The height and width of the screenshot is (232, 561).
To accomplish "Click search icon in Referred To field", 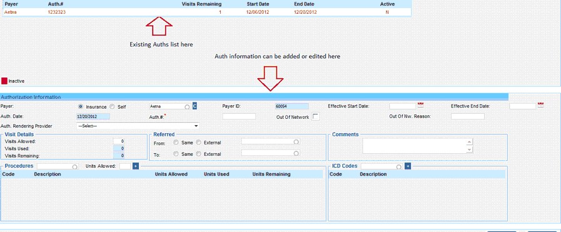I will tap(296, 153).
